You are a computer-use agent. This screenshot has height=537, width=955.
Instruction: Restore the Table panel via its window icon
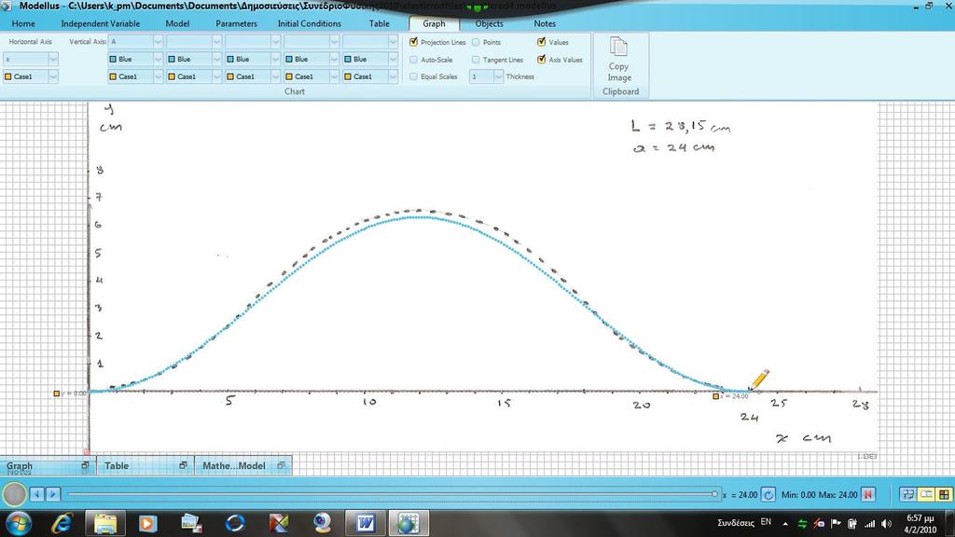[183, 465]
